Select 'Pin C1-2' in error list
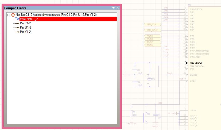This screenshot has width=221, height=130. [x=25, y=23]
